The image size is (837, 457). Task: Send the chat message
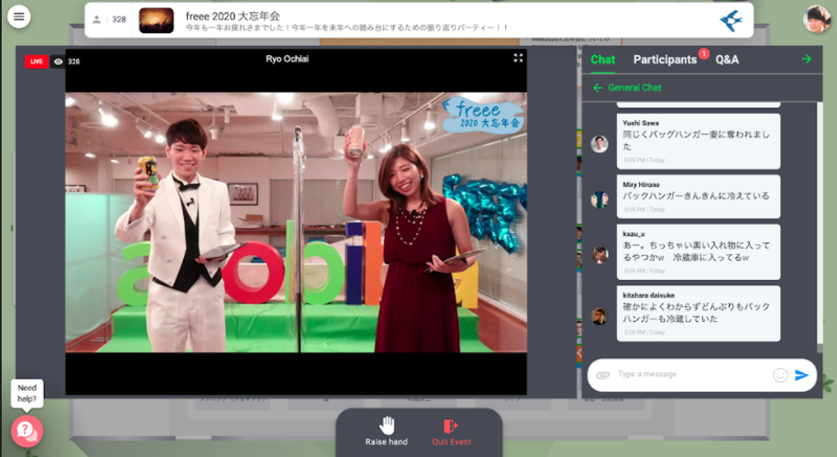(x=802, y=375)
